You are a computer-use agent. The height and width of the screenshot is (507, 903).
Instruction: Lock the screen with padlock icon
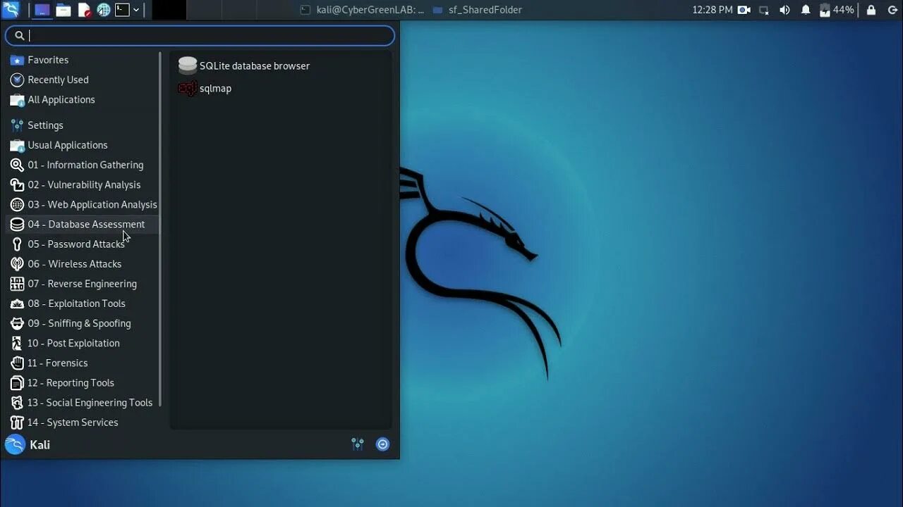pos(871,10)
